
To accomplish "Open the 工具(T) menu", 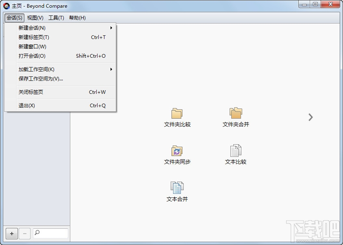I will click(x=56, y=18).
